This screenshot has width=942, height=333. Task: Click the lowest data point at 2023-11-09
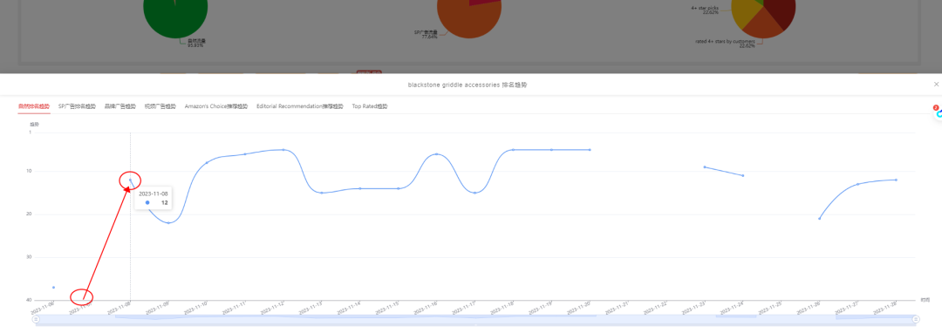pyautogui.click(x=169, y=222)
